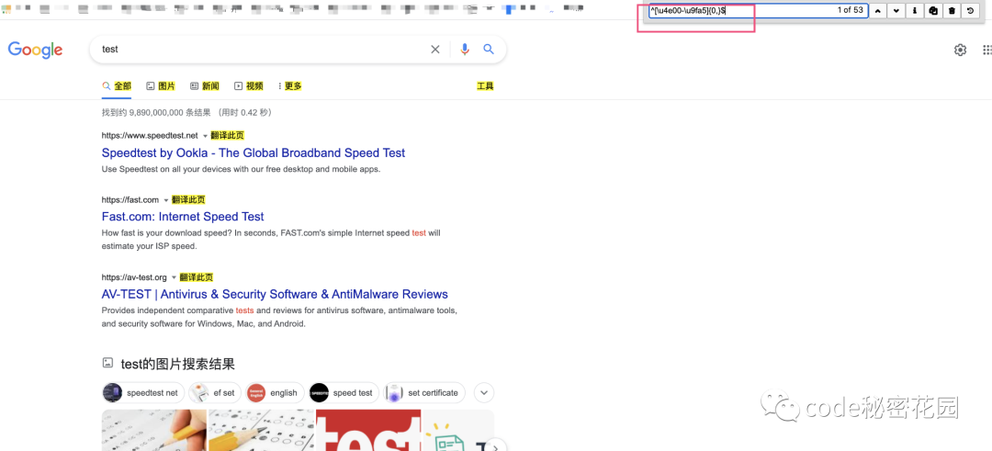Select the speedtest net image chip
This screenshot has width=992, height=451.
pyautogui.click(x=143, y=393)
